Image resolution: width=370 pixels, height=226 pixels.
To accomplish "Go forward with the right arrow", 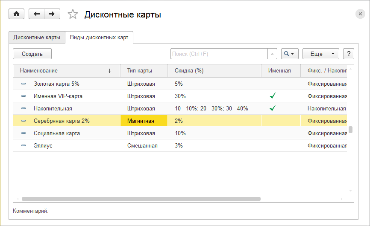I will [x=52, y=14].
